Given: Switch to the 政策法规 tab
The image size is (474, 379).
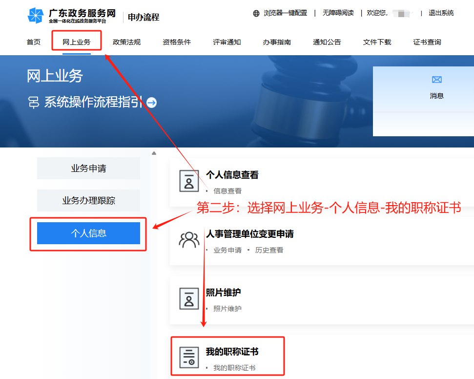Looking at the screenshot, I should (126, 42).
